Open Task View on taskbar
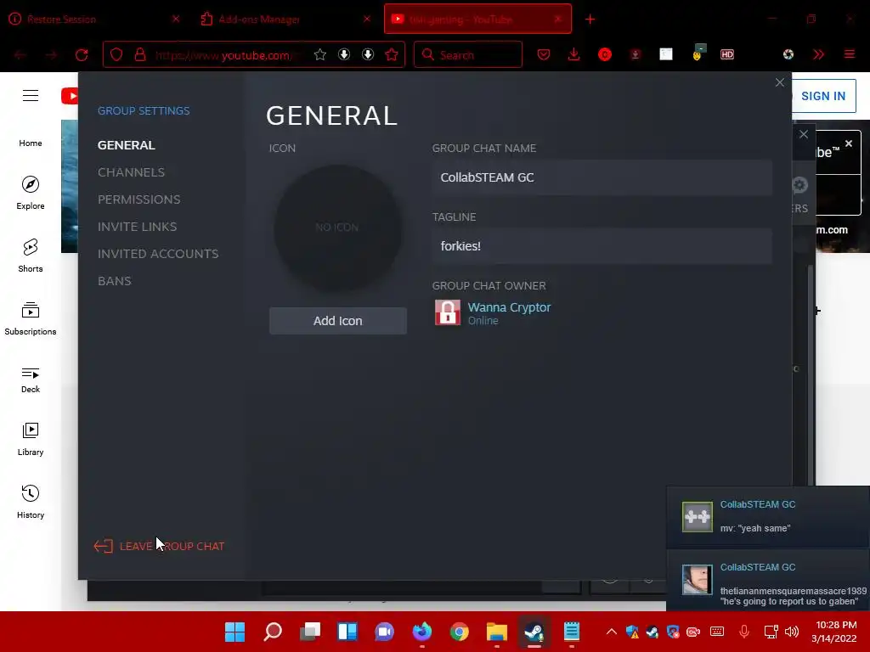 click(x=310, y=632)
